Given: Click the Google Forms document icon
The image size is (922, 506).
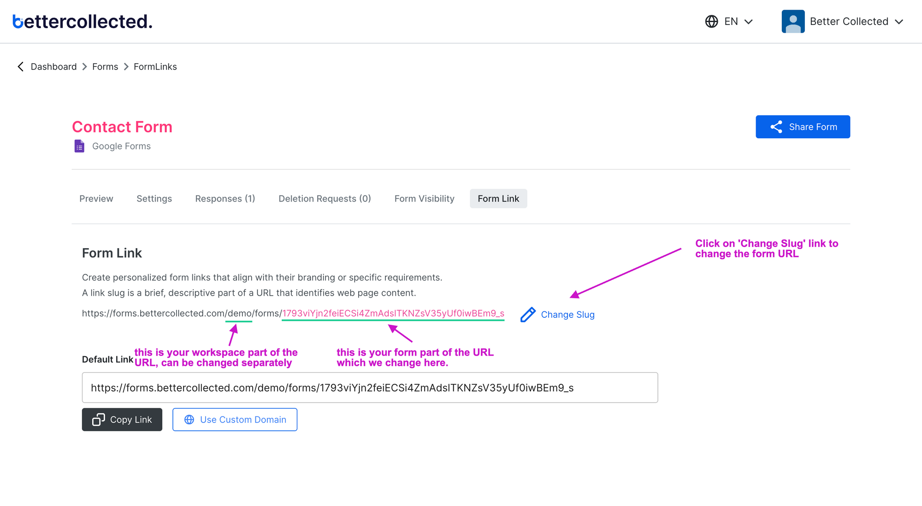Looking at the screenshot, I should pos(79,146).
